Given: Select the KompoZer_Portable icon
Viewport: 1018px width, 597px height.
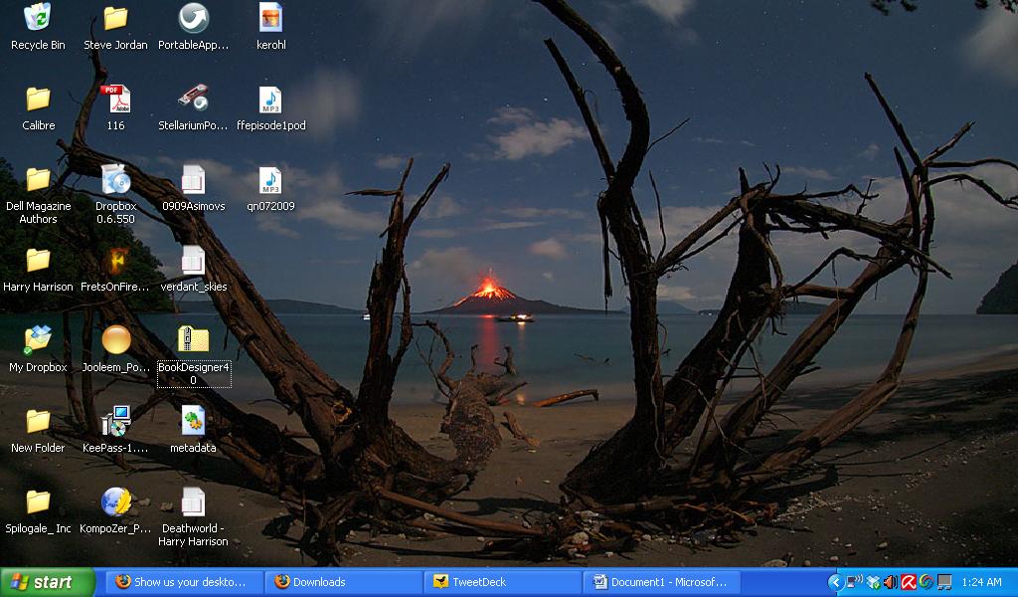Looking at the screenshot, I should coord(116,501).
